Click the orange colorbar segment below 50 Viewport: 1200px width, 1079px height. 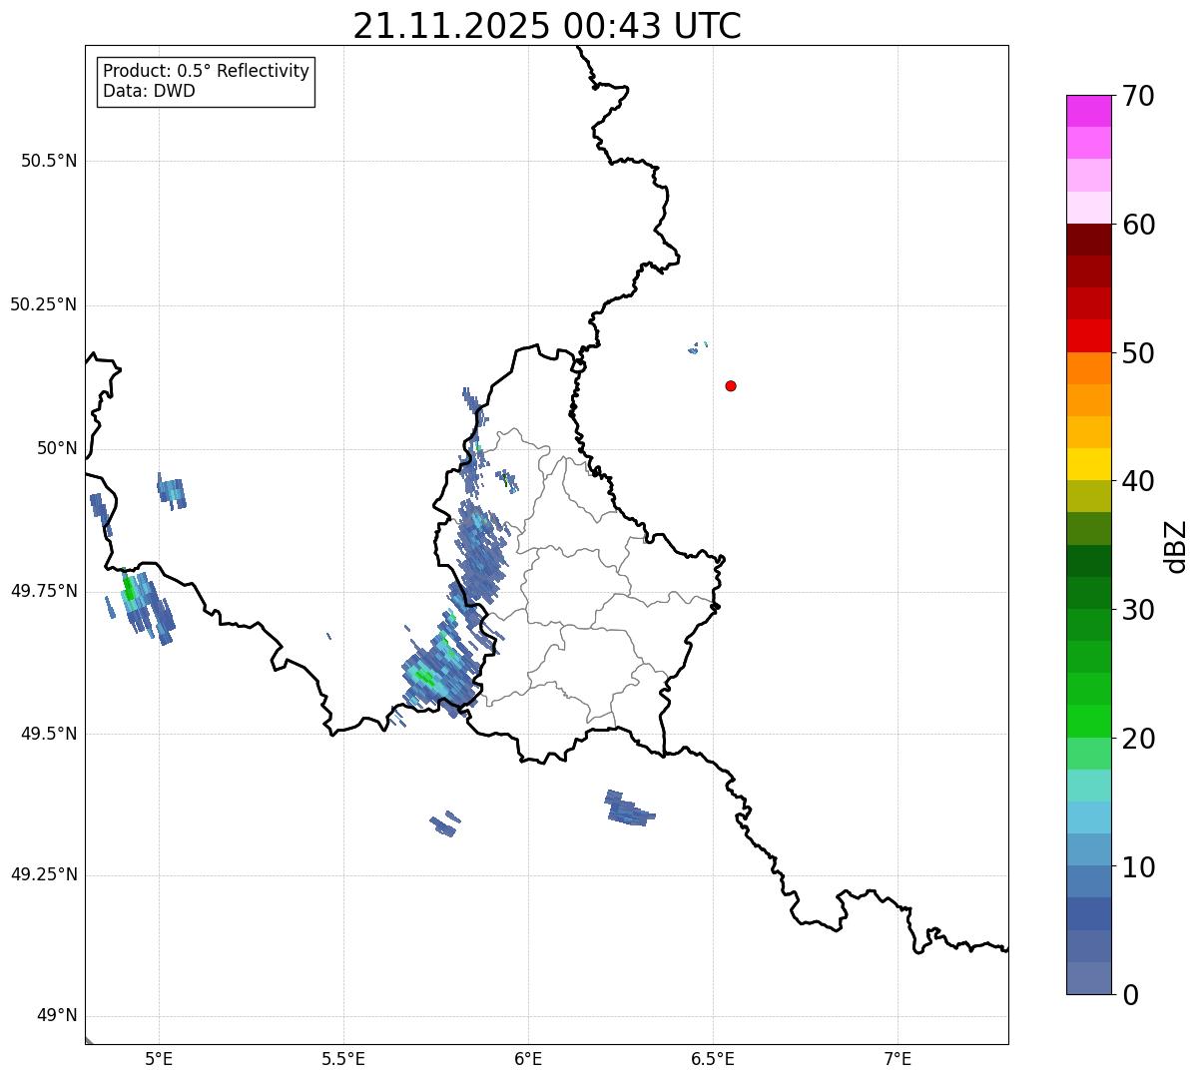(1089, 368)
